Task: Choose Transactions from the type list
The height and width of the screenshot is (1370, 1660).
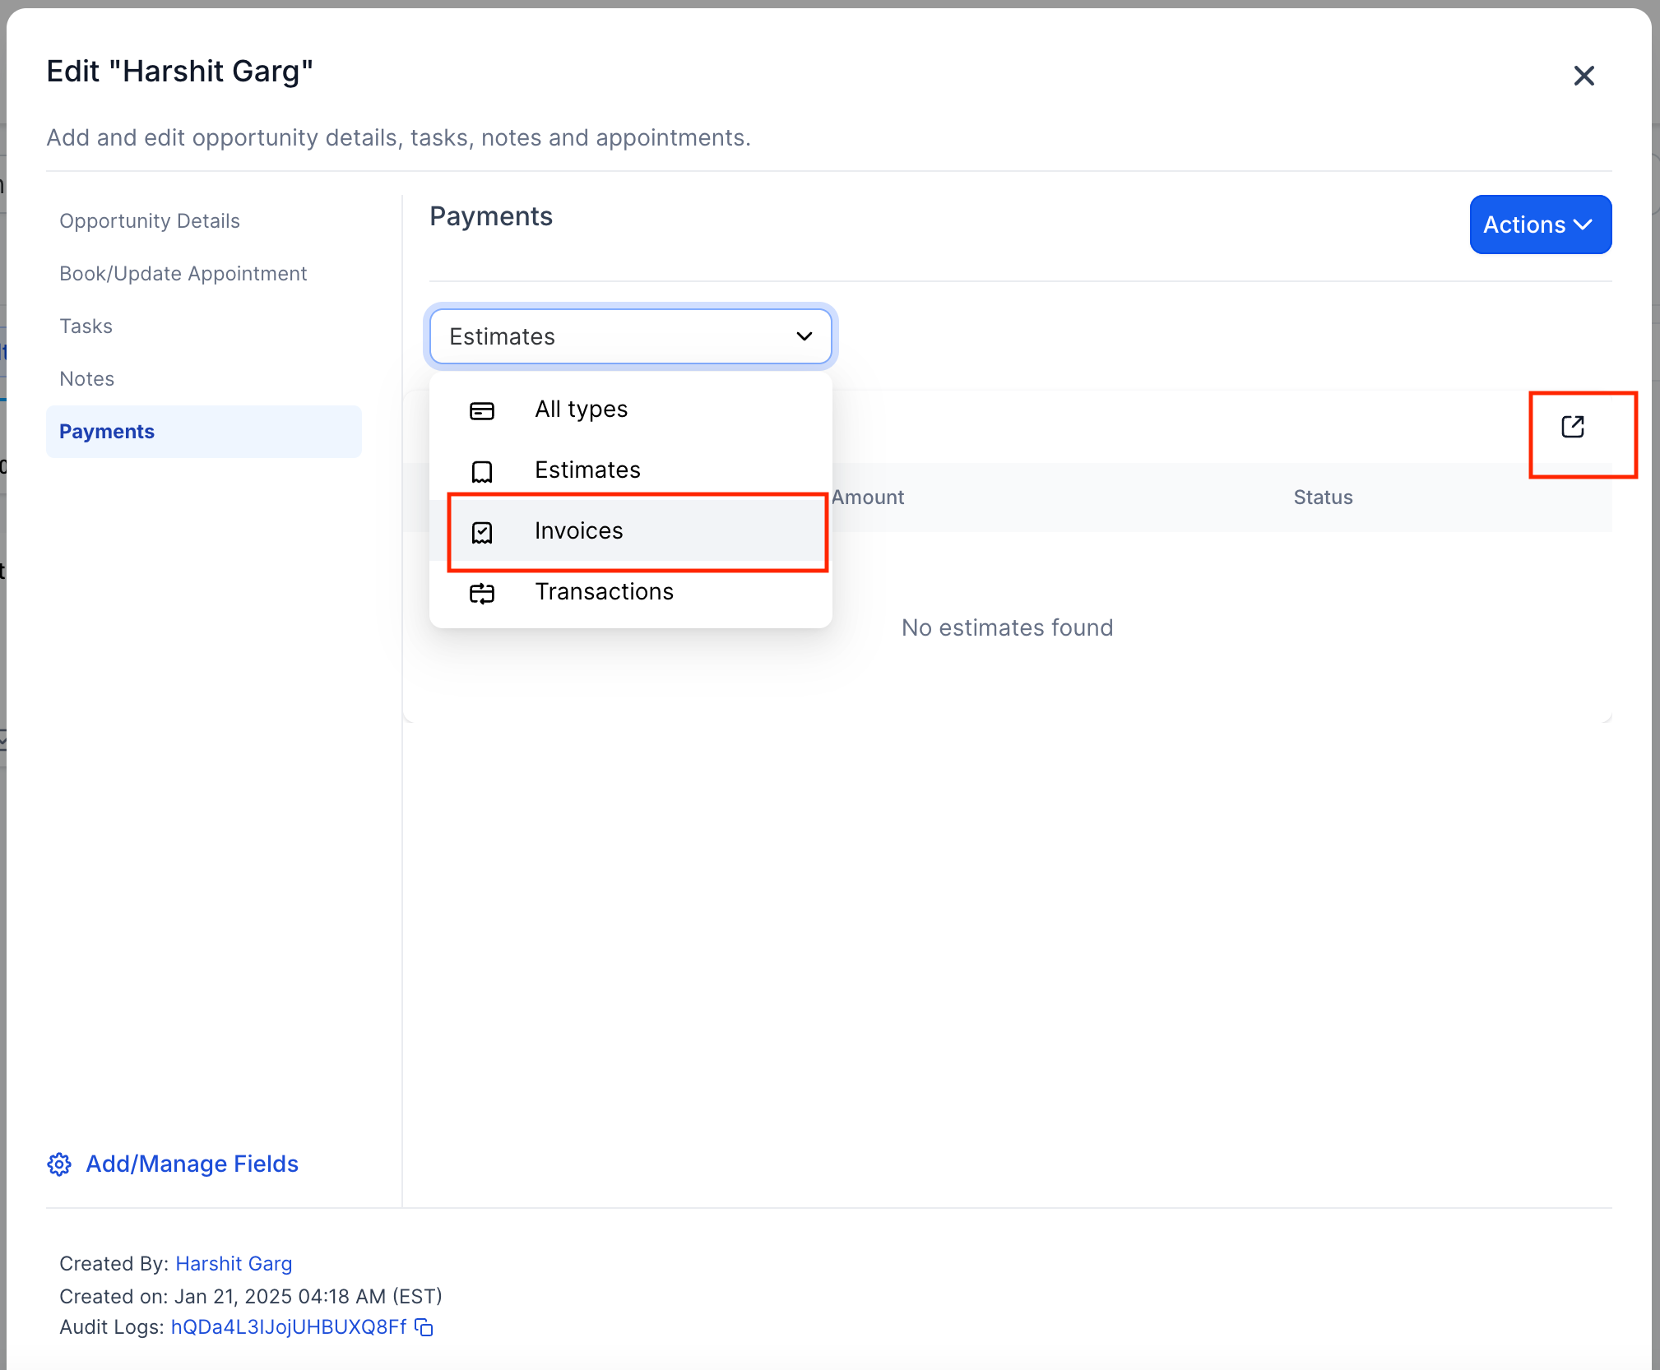Action: point(604,592)
